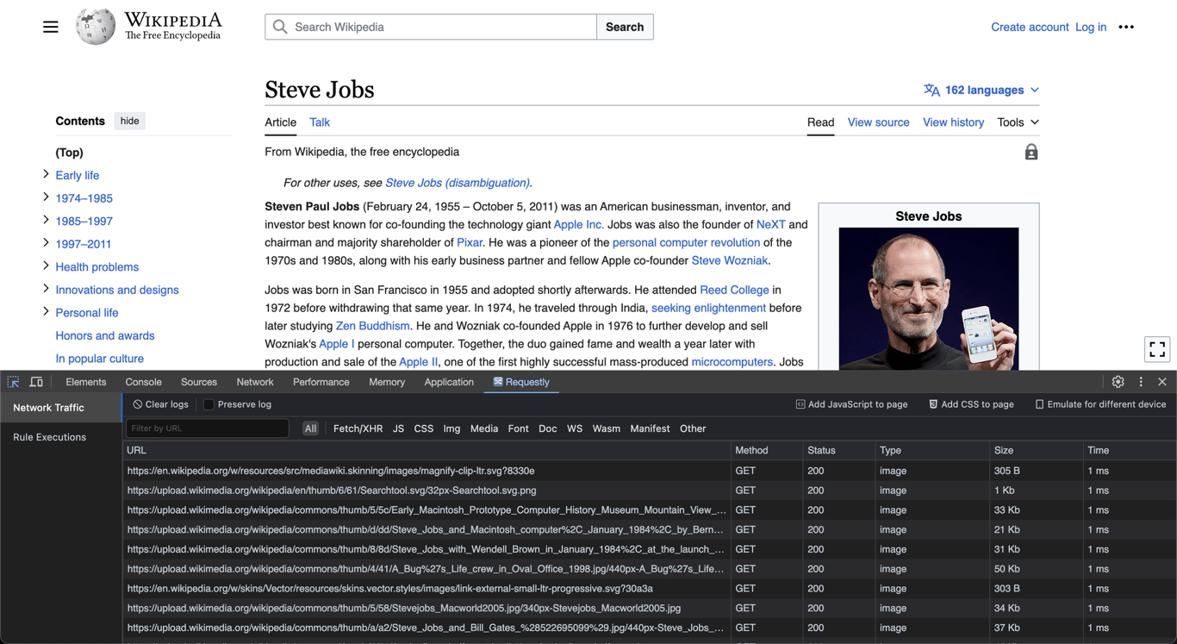Click the Steve Jobs infobox photo

[929, 298]
